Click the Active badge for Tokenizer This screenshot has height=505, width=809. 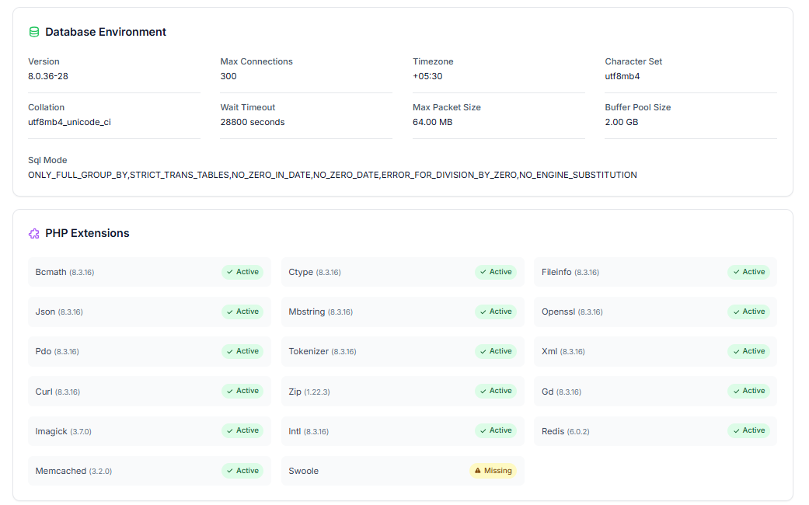click(x=496, y=351)
